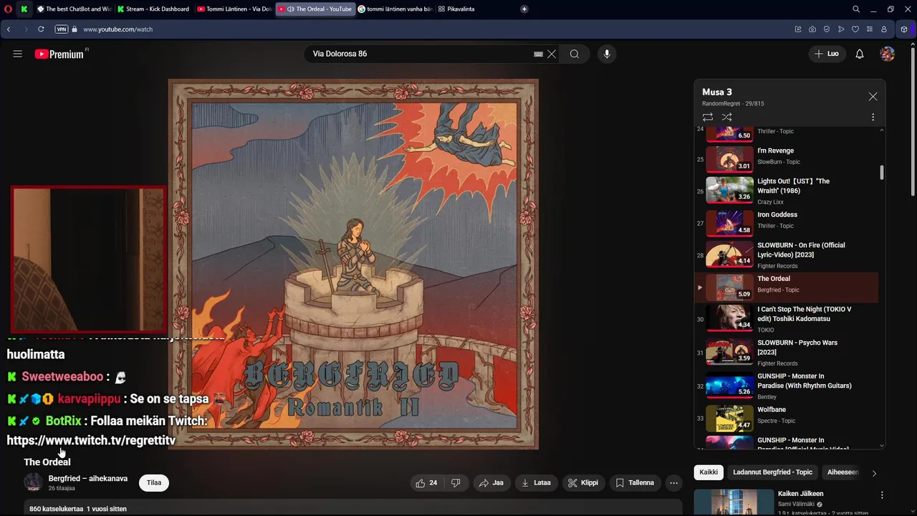917x516 pixels.
Task: Open the browser tab search magnifier
Action: [856, 9]
